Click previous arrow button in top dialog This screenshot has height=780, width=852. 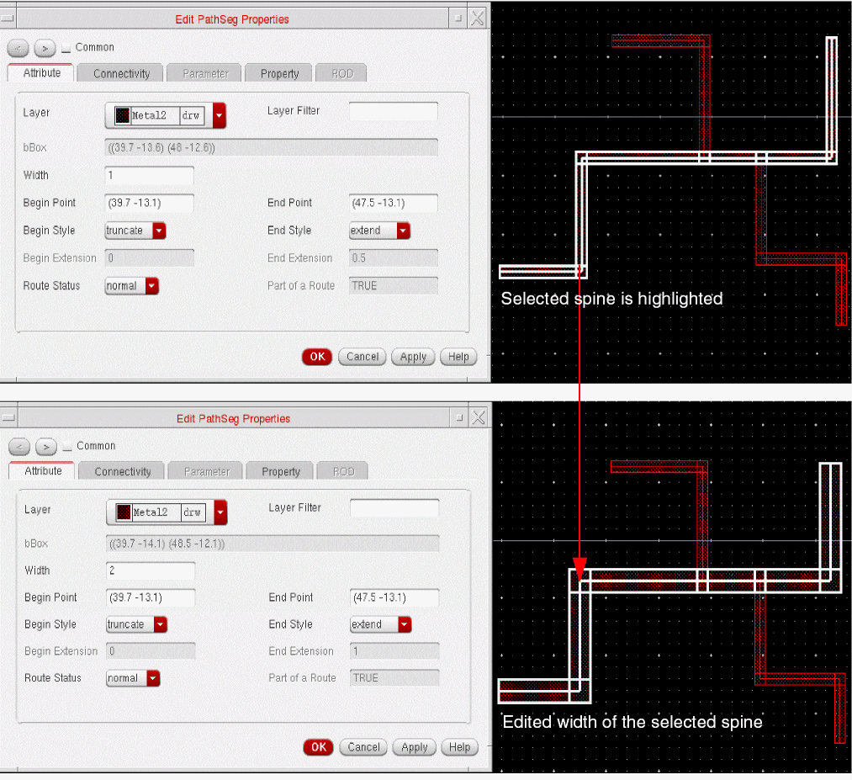(x=18, y=48)
